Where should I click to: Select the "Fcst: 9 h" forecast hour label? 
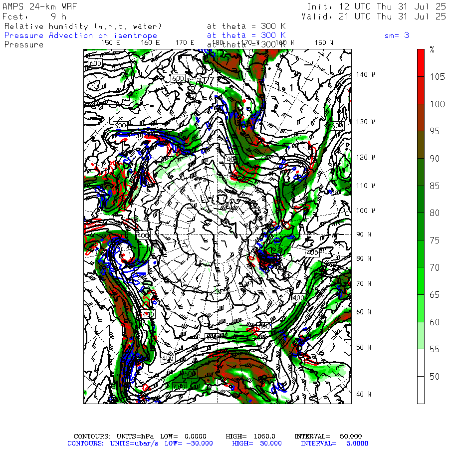pos(34,16)
